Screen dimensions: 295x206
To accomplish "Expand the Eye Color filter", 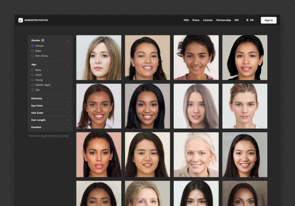I will [x=50, y=106].
